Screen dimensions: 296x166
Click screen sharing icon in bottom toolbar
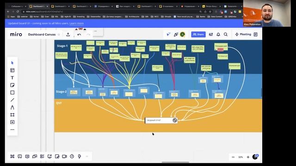49,156
